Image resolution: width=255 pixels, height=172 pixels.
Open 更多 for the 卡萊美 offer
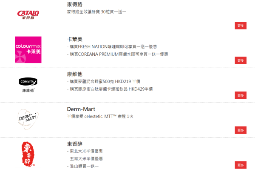pyautogui.click(x=241, y=60)
